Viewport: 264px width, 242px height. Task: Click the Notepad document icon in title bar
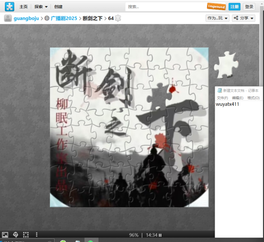[x=220, y=90]
